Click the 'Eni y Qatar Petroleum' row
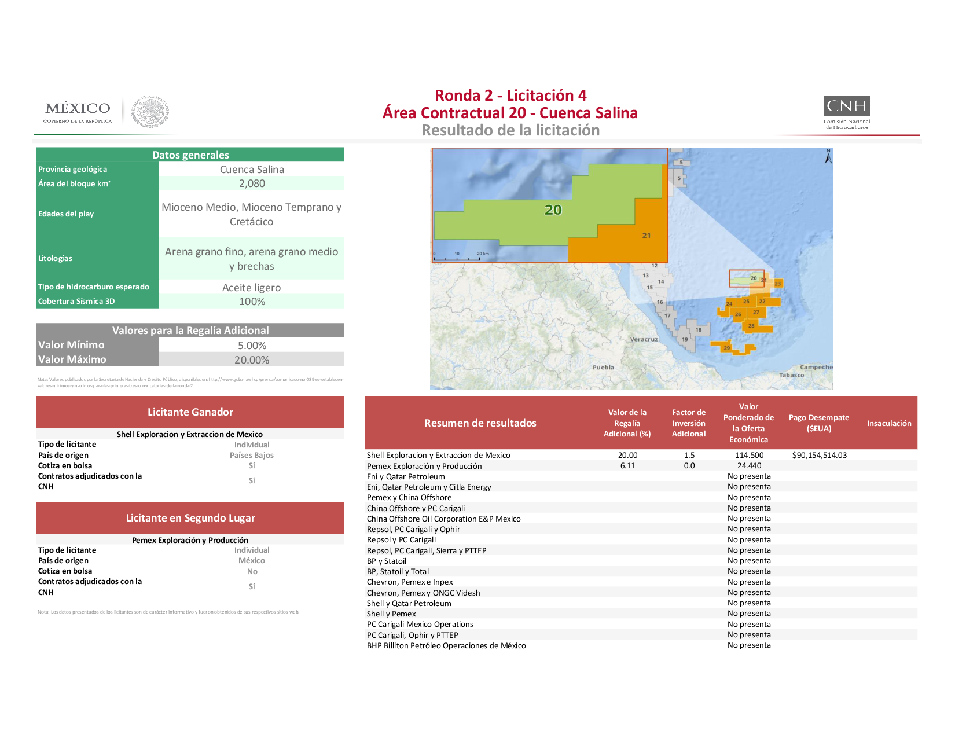Image resolution: width=955 pixels, height=738 pixels. tap(641, 476)
